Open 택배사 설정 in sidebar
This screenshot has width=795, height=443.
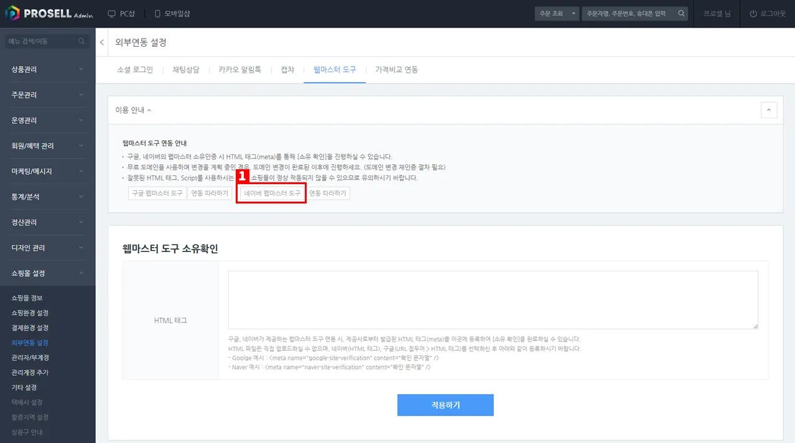tap(27, 403)
